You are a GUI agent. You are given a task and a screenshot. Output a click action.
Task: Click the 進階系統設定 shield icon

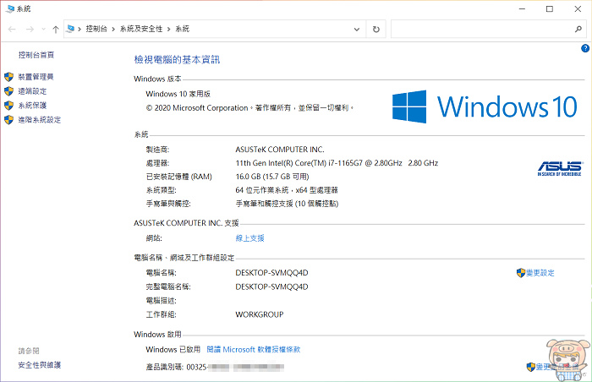[x=9, y=120]
